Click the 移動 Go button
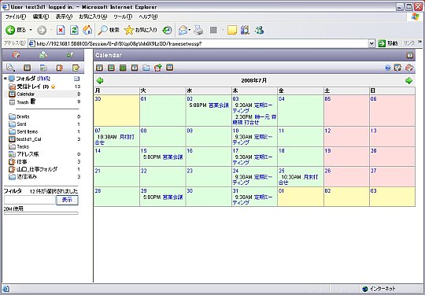This screenshot has width=425, height=295. [x=388, y=43]
